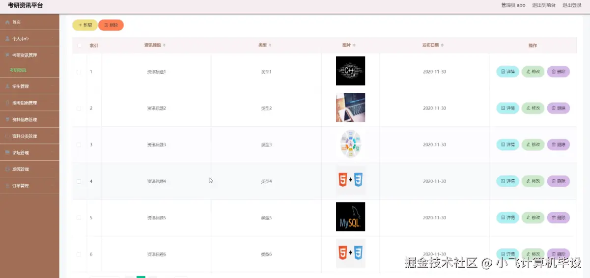Image resolution: width=590 pixels, height=278 pixels.
Task: Tick the checkbox of row 5
Action: (x=79, y=218)
